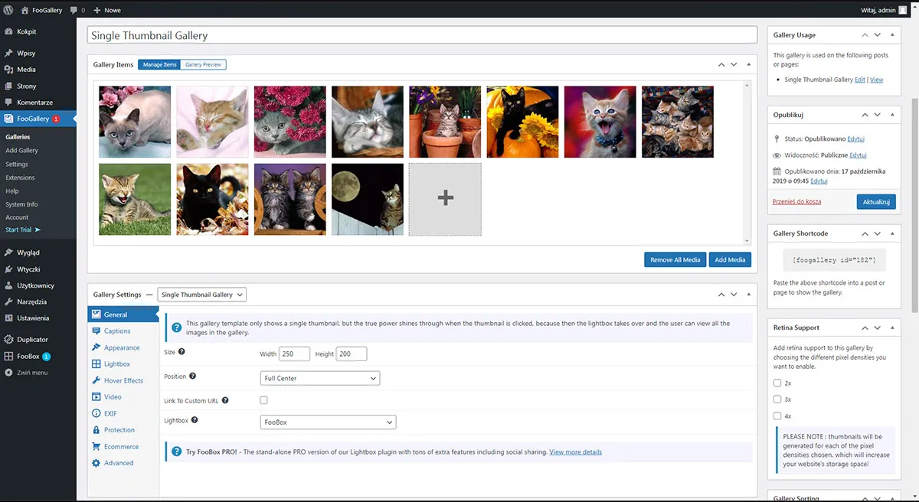Open the comments bubble icon in admin bar
Image resolution: width=919 pixels, height=502 pixels.
click(x=74, y=10)
